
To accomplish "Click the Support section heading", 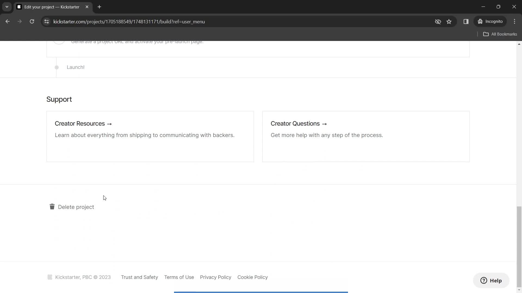I will (59, 99).
